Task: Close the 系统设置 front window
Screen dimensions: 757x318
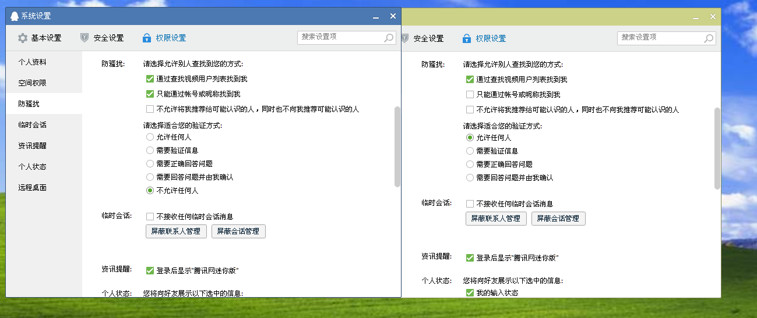Action: click(x=393, y=16)
